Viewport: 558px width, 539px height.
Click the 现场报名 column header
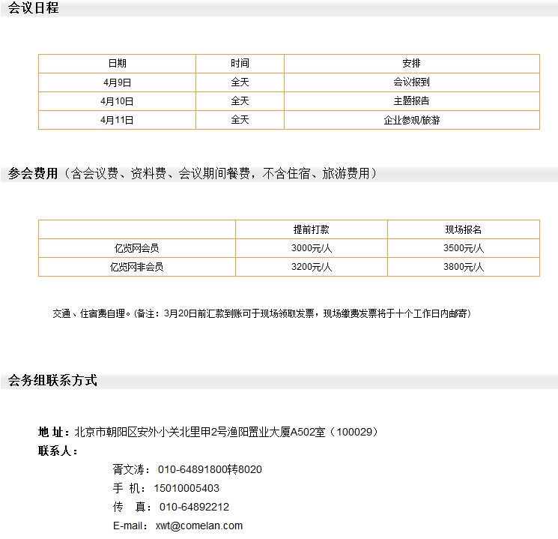[463, 229]
